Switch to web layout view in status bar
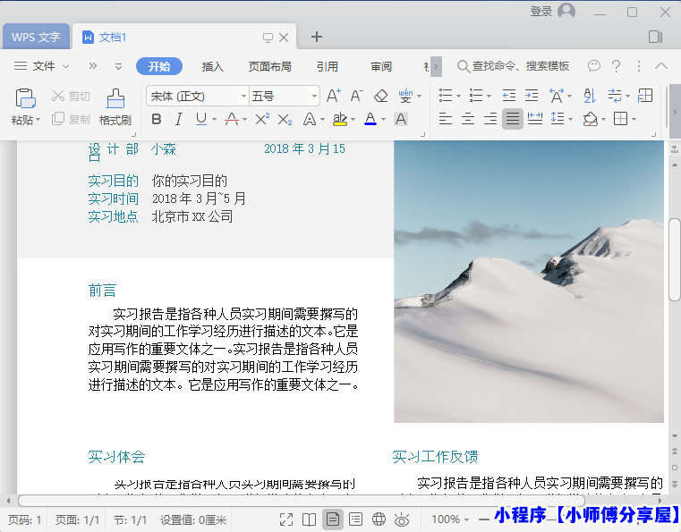Screen dimensions: 681x532 point(379,519)
